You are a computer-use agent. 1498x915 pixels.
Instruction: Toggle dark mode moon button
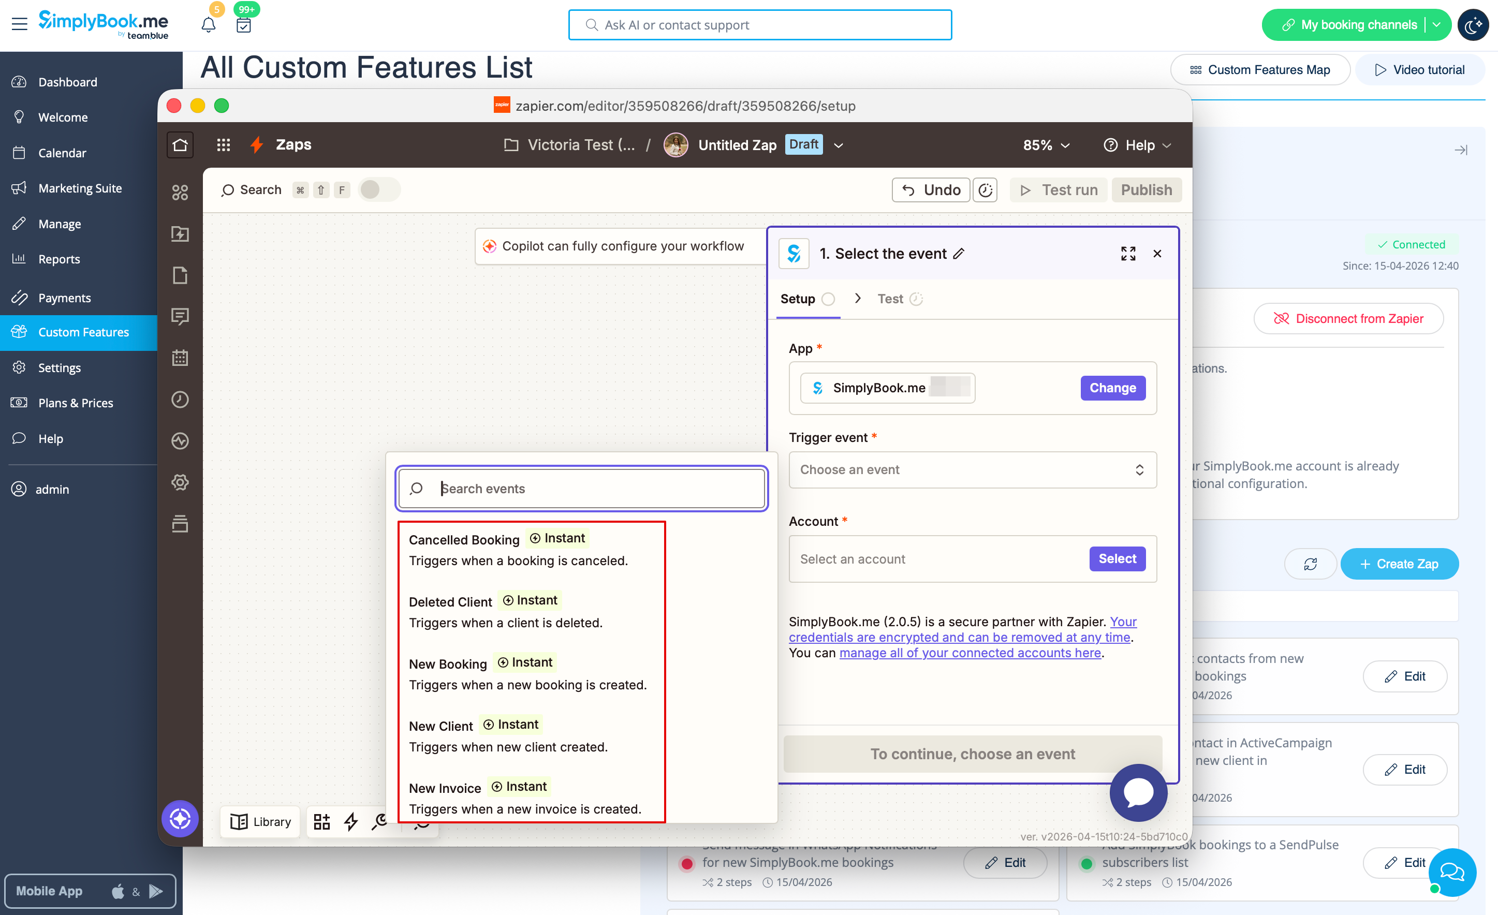pos(1473,25)
